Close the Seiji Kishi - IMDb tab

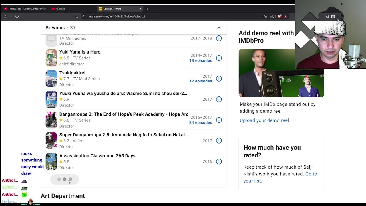pyautogui.click(x=140, y=9)
